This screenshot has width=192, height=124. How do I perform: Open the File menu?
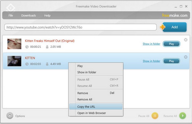click(x=11, y=16)
